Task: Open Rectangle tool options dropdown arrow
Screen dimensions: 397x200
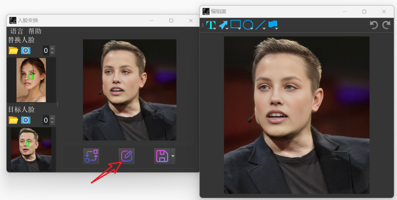Action: (239, 29)
